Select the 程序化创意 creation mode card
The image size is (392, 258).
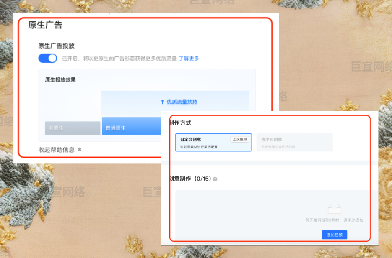pos(294,142)
